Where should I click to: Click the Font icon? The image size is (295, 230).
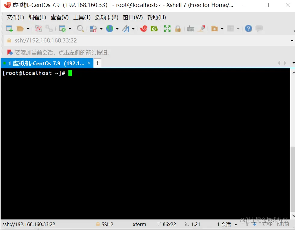[x=126, y=29]
